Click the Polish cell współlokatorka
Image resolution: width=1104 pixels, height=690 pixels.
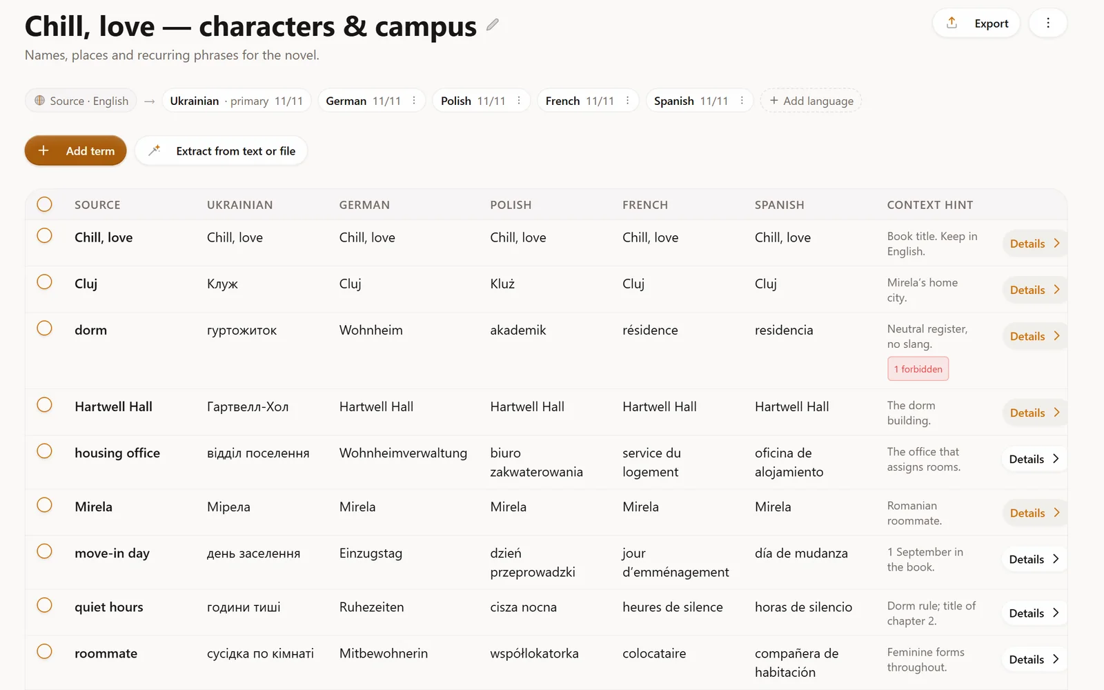[534, 653]
